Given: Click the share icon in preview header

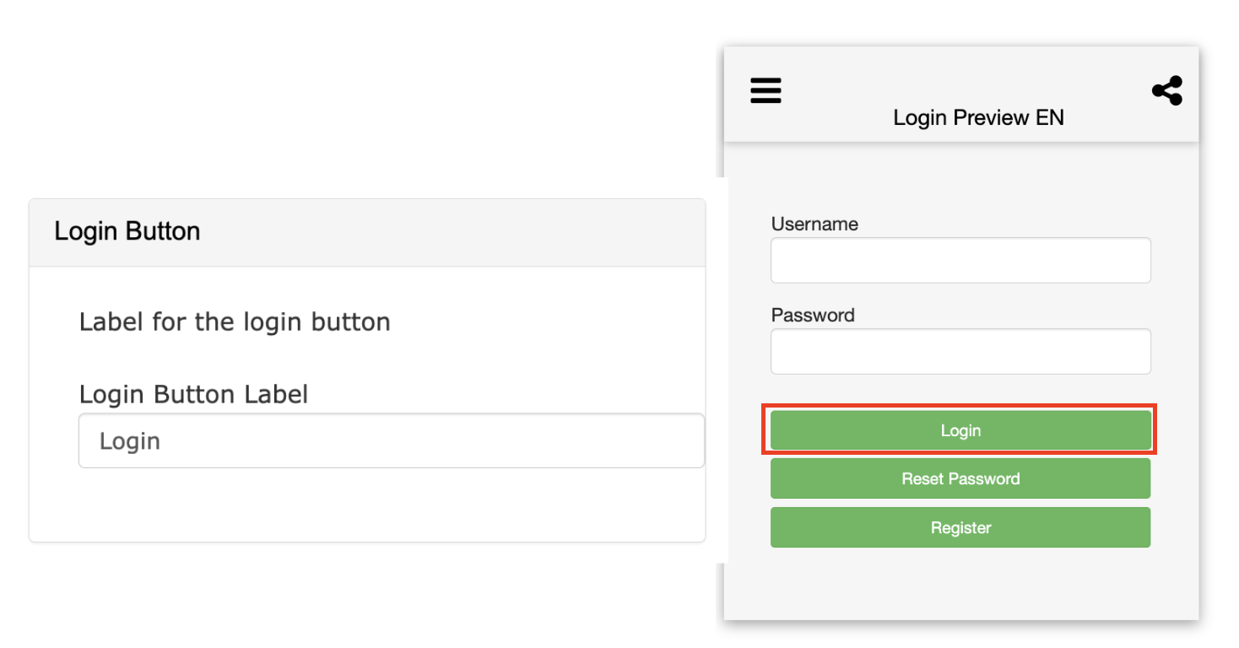Looking at the screenshot, I should pos(1166,90).
